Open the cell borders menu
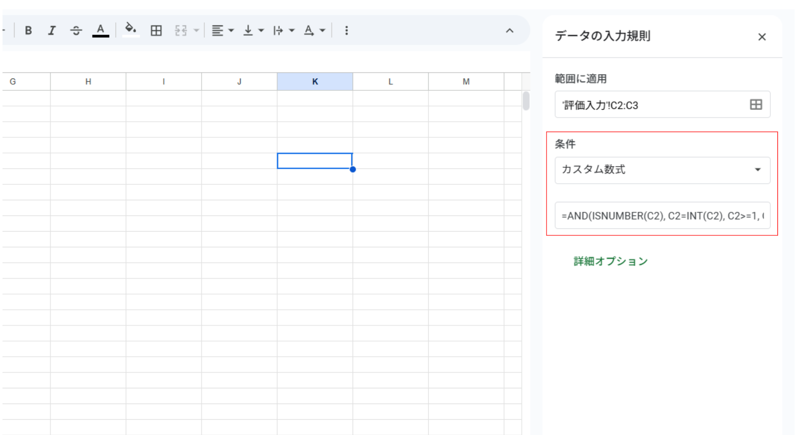The width and height of the screenshot is (797, 435). point(156,31)
